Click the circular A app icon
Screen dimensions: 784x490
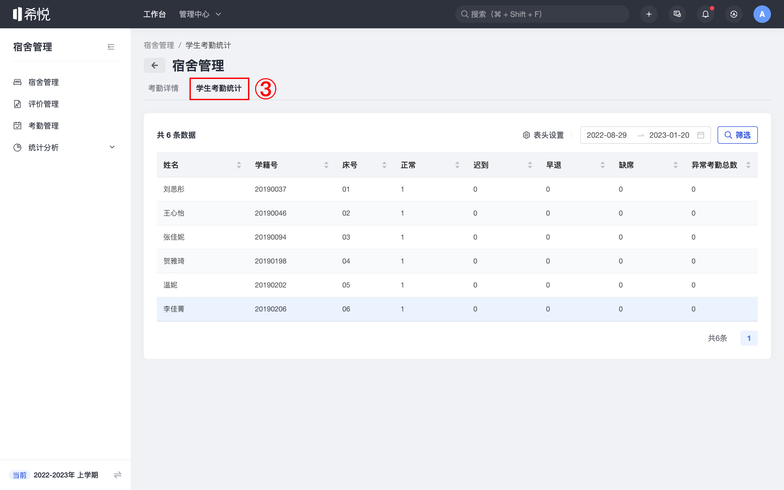point(734,14)
